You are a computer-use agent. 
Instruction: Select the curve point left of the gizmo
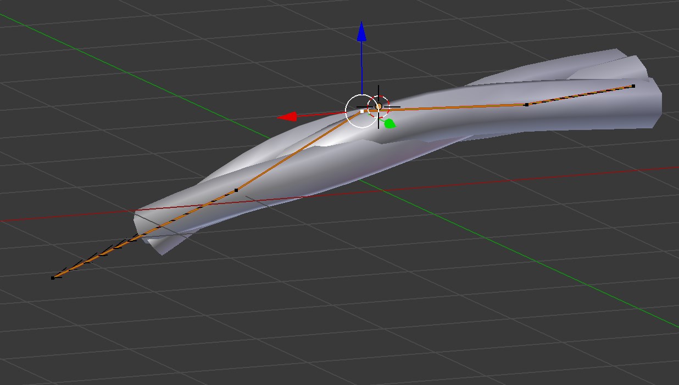coord(236,190)
